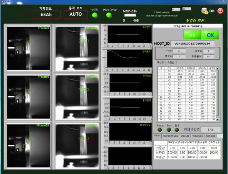Open the Value tab
228x174 pixels.
click(x=157, y=136)
